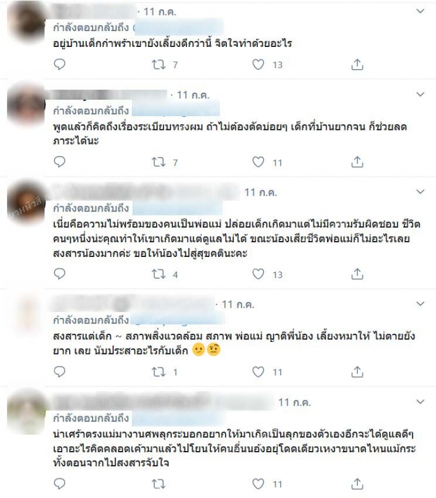Like the tweet with emoji faces
This screenshot has height=498, width=436.
(x=258, y=371)
